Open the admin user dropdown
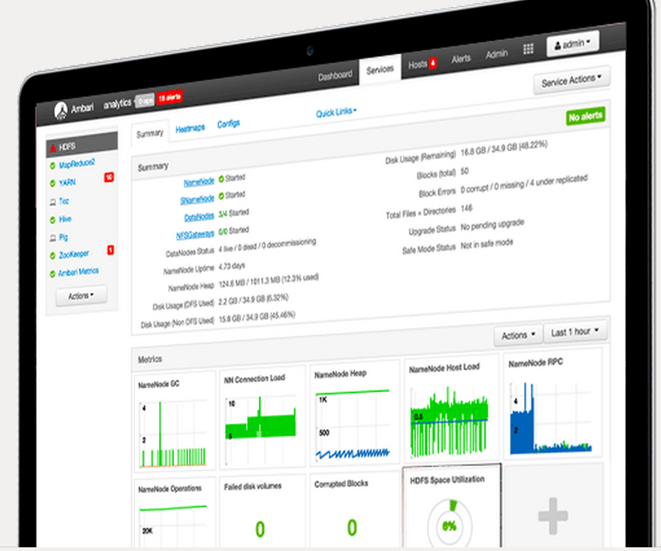This screenshot has width=661, height=551. tap(572, 44)
